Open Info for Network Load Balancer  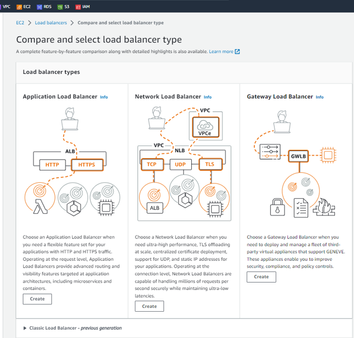[x=207, y=97]
